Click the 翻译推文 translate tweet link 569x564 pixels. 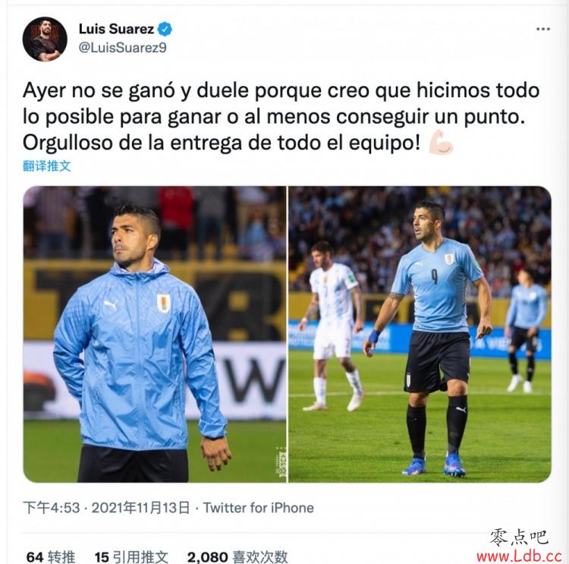[46, 166]
